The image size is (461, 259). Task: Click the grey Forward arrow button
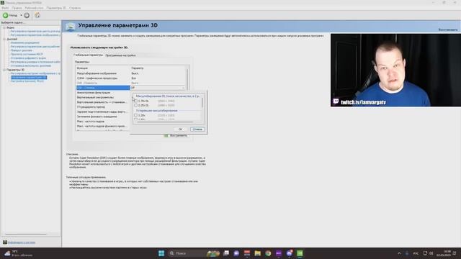pyautogui.click(x=27, y=15)
